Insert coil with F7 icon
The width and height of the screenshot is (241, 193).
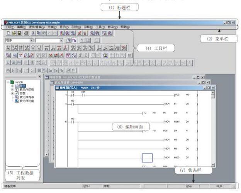click(33, 48)
